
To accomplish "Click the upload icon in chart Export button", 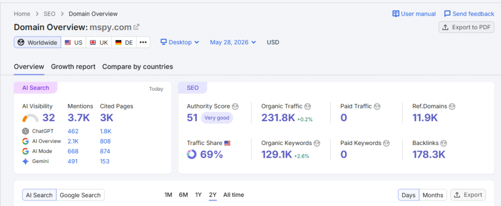I will point(457,195).
